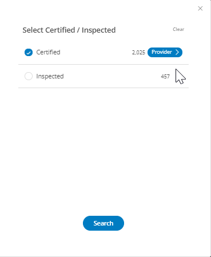Click the Clear link
211x257 pixels.
click(x=178, y=29)
